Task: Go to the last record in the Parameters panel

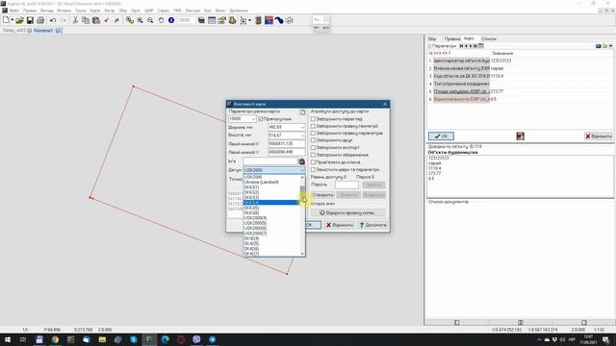Action: (475, 46)
